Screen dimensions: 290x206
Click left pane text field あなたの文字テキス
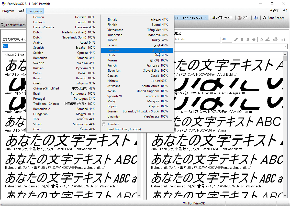point(14,40)
